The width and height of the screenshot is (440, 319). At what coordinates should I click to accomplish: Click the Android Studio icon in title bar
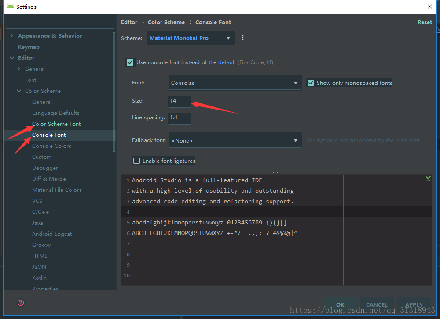11,7
